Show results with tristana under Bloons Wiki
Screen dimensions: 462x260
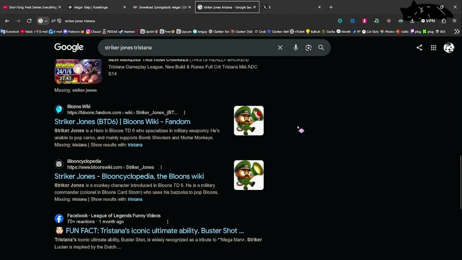click(x=135, y=145)
